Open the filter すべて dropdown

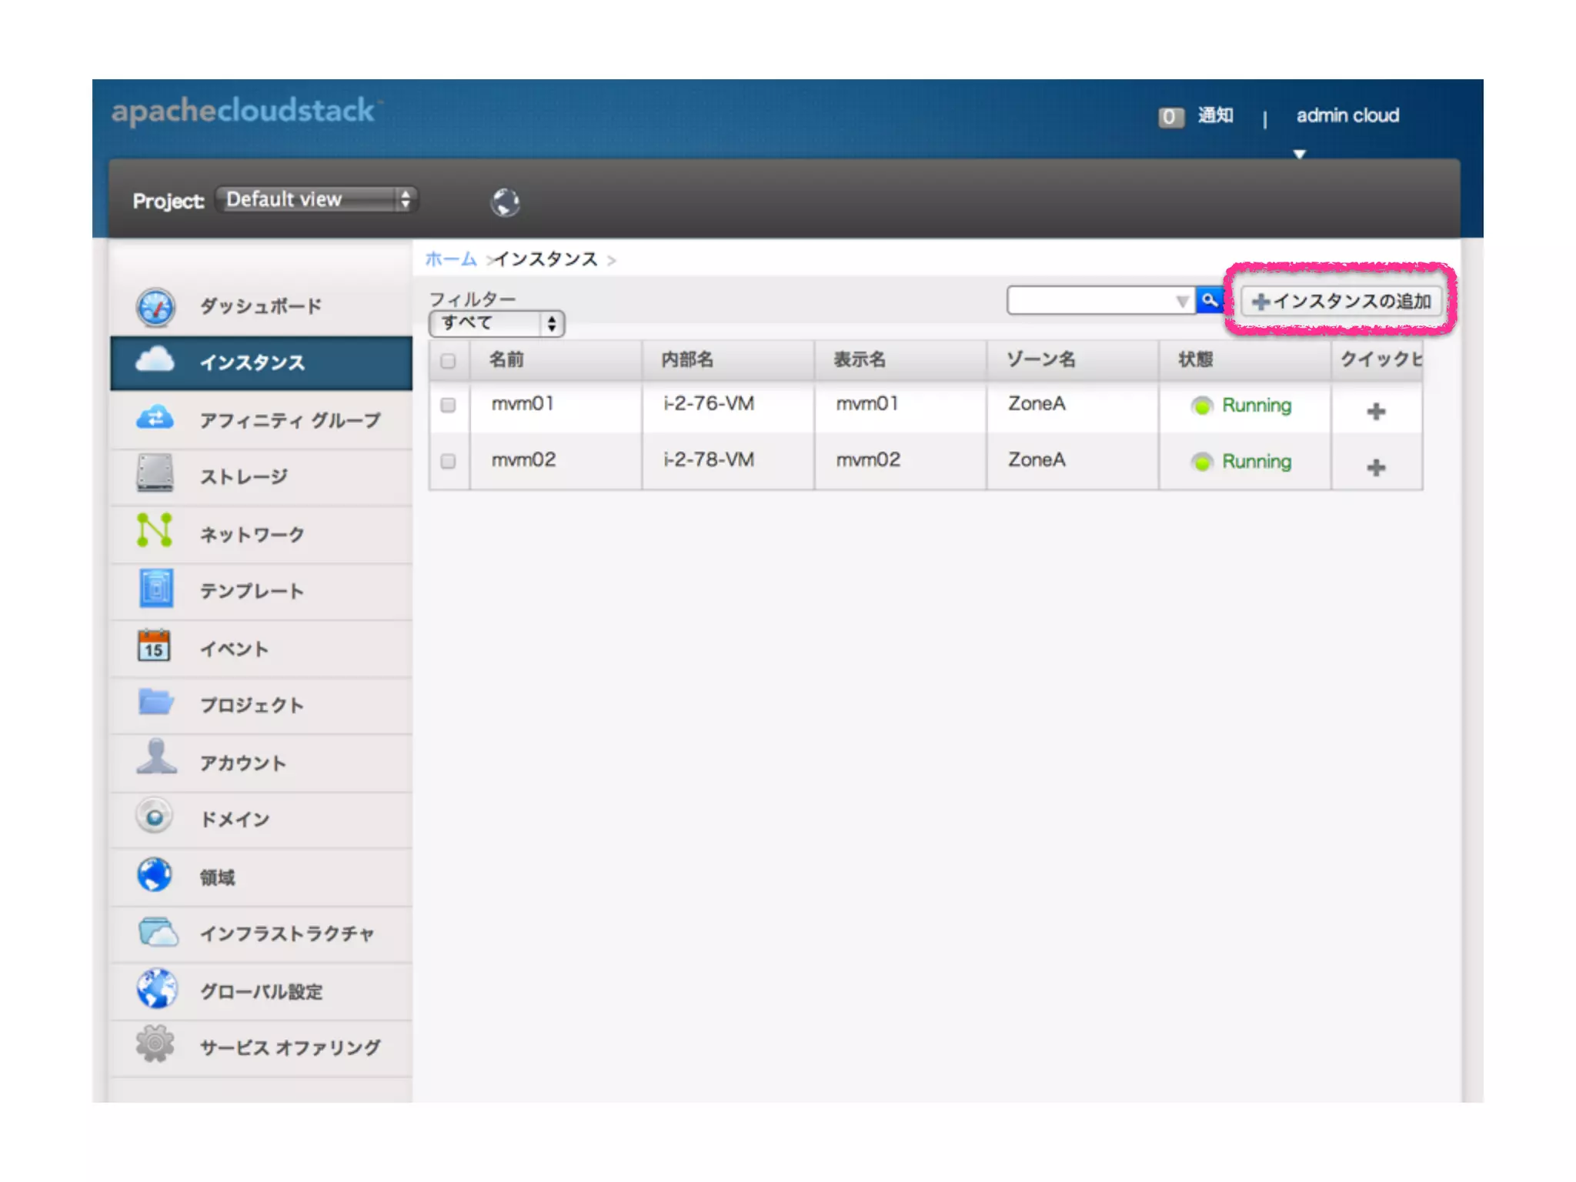click(x=496, y=323)
